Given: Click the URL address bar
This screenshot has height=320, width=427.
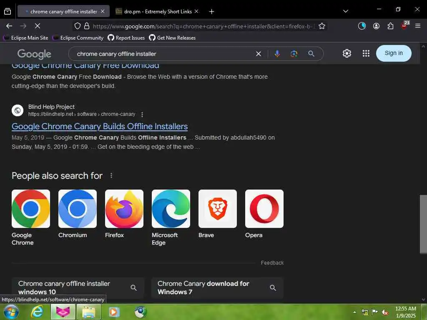Looking at the screenshot, I should pos(203,26).
